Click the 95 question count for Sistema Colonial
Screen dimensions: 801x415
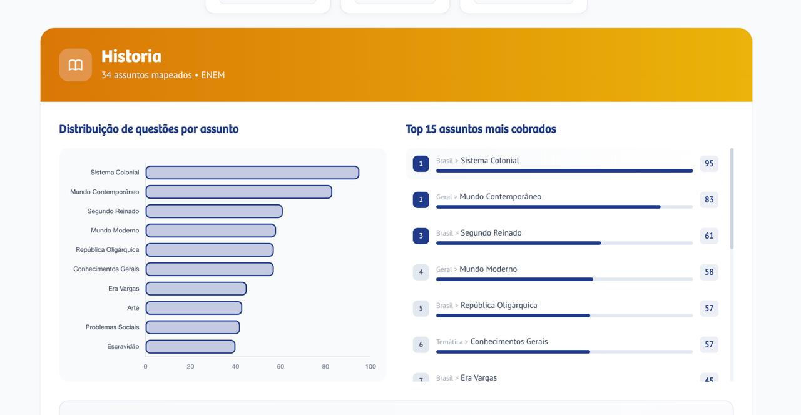pyautogui.click(x=709, y=163)
